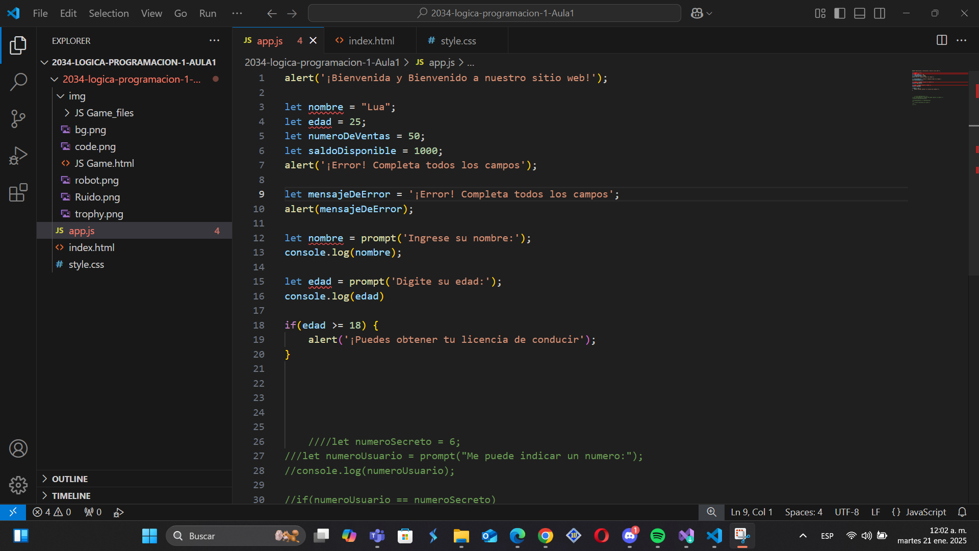
Task: Toggle the bottom Panel
Action: [x=860, y=13]
